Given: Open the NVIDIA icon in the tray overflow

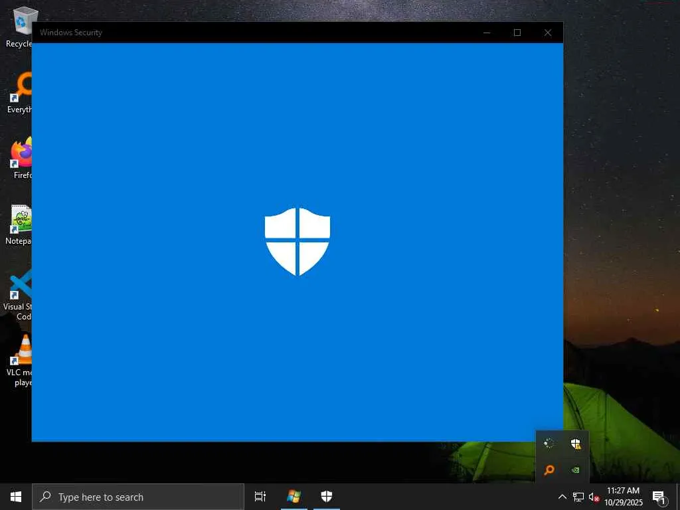Looking at the screenshot, I should pyautogui.click(x=576, y=469).
